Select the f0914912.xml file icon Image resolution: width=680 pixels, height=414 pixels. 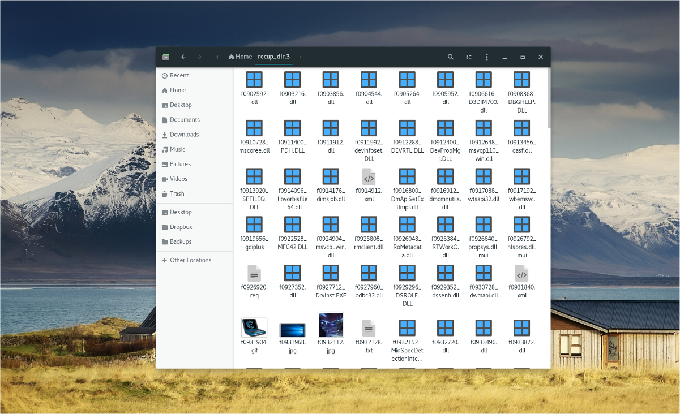[369, 177]
